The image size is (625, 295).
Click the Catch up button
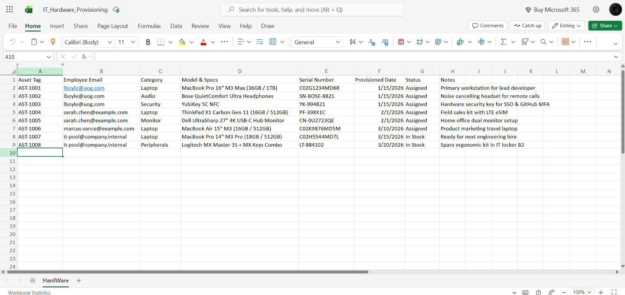click(528, 26)
